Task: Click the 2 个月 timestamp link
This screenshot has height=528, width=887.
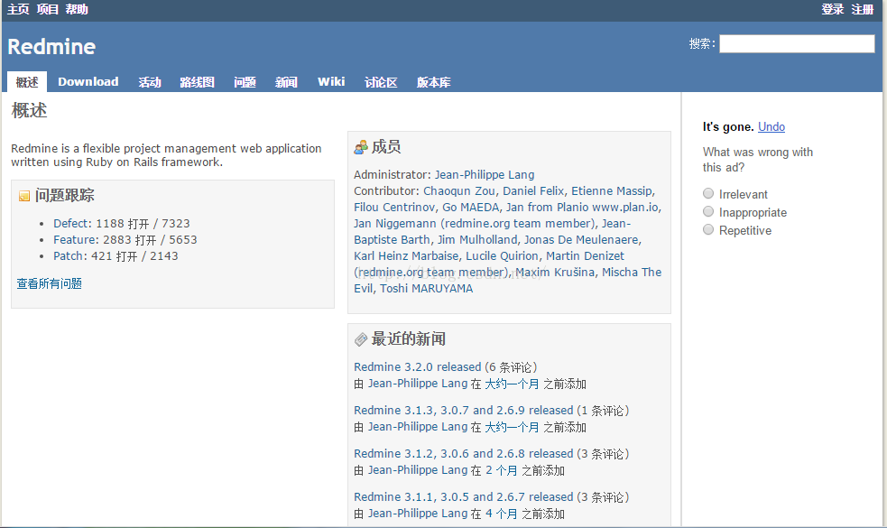Action: (x=502, y=470)
